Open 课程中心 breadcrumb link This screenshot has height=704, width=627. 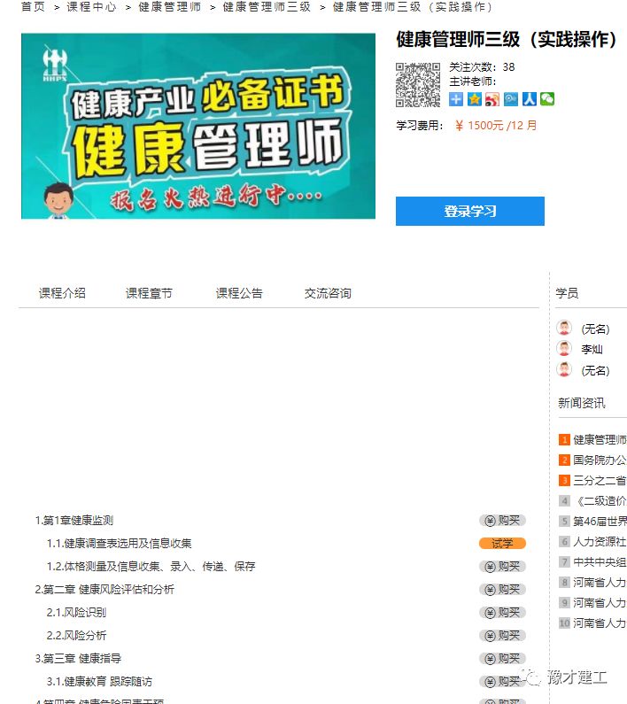click(x=91, y=7)
